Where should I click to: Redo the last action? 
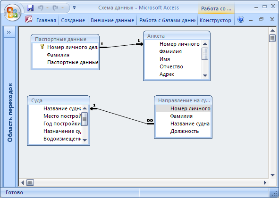click(55, 8)
